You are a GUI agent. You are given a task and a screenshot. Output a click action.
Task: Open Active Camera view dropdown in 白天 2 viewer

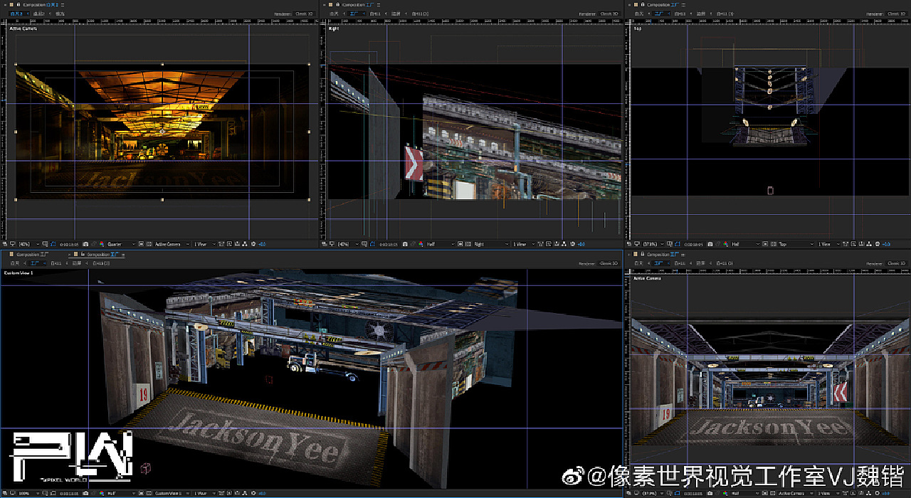(172, 244)
